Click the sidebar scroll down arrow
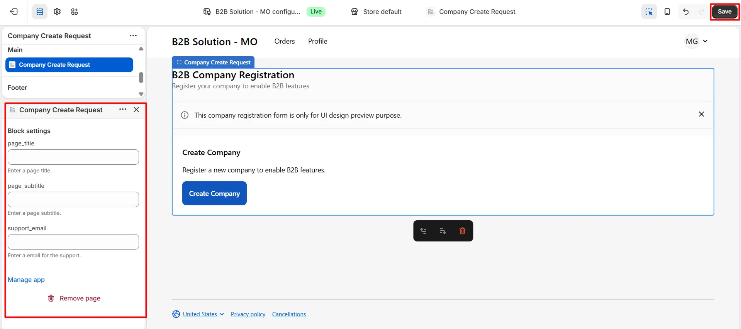 click(141, 94)
